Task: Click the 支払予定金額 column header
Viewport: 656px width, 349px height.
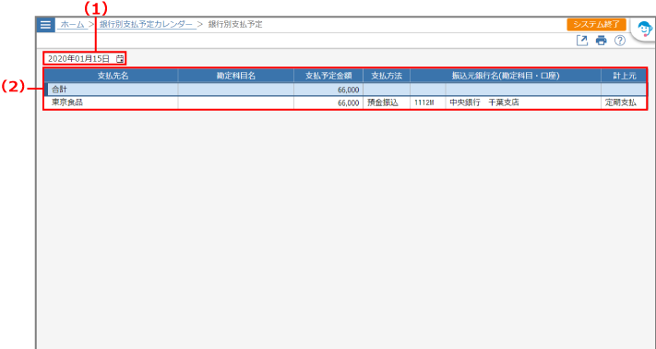Action: 328,76
